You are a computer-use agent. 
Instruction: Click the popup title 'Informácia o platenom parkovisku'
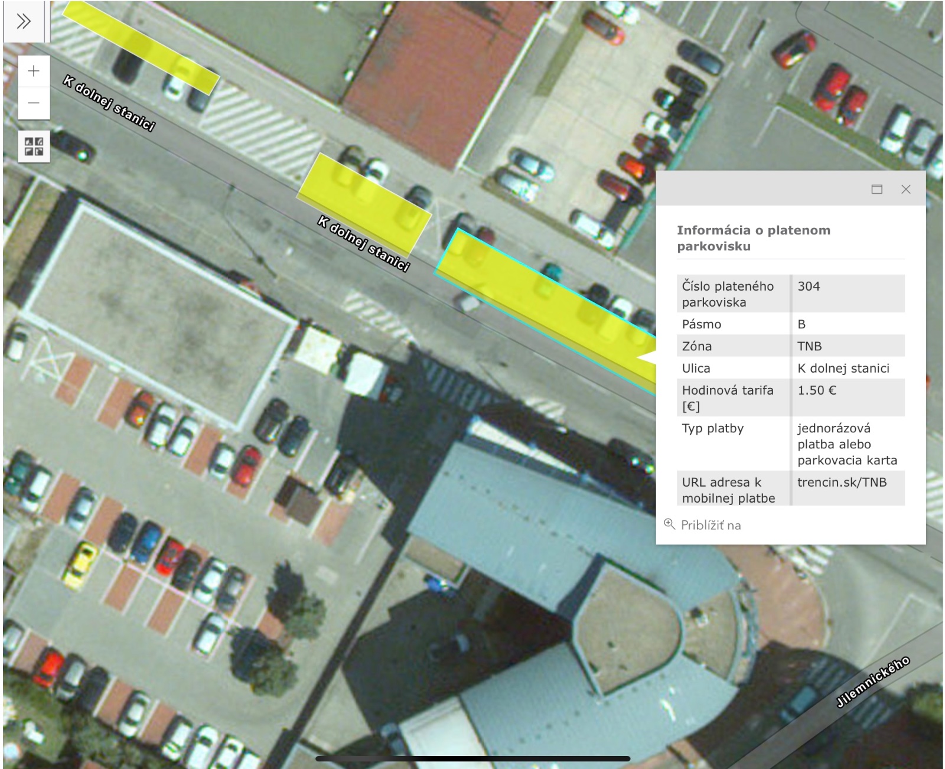click(753, 238)
